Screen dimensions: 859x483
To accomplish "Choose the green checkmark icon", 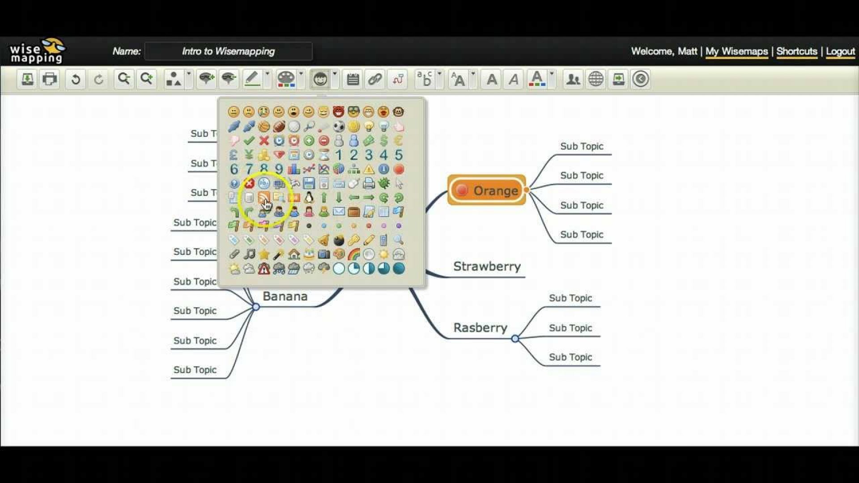I will (x=249, y=140).
